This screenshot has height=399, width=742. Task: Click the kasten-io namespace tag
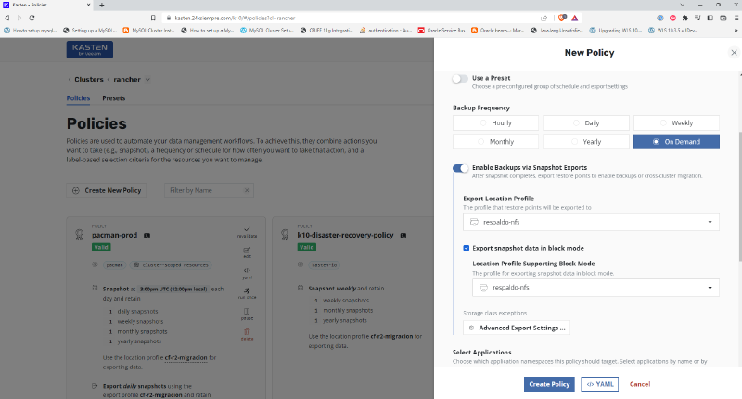(324, 265)
